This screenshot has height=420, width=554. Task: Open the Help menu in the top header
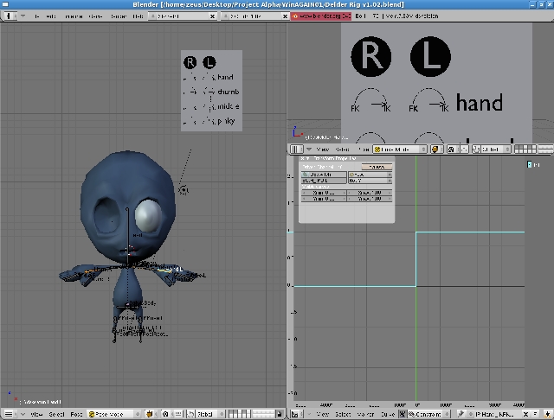[x=138, y=16]
